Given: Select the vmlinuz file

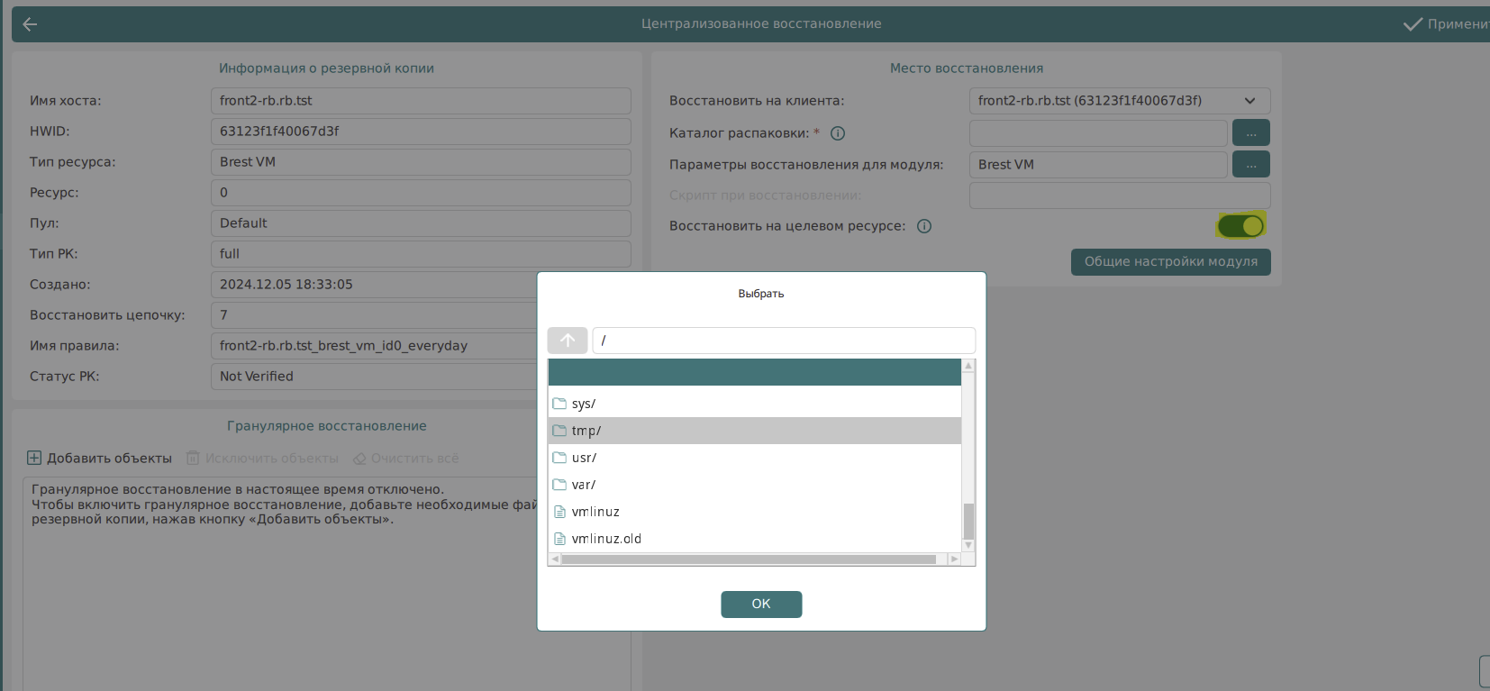Looking at the screenshot, I should [x=755, y=512].
